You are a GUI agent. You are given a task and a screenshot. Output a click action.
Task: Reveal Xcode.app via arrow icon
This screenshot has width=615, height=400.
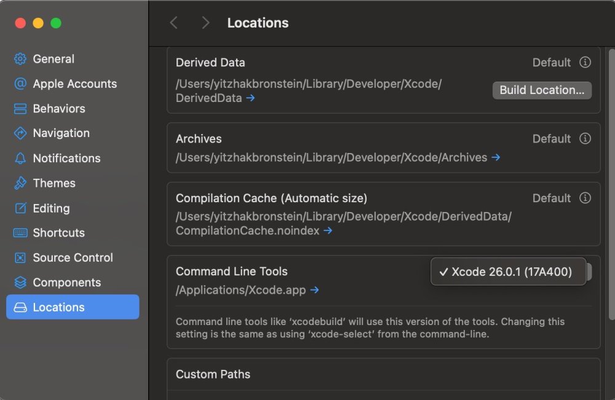tap(314, 290)
